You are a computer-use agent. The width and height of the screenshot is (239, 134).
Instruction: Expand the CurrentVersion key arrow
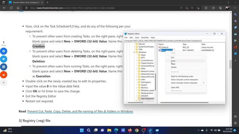click(137, 60)
